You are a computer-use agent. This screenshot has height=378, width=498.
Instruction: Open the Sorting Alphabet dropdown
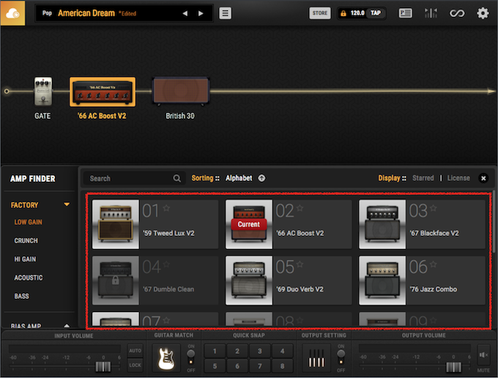coord(239,178)
